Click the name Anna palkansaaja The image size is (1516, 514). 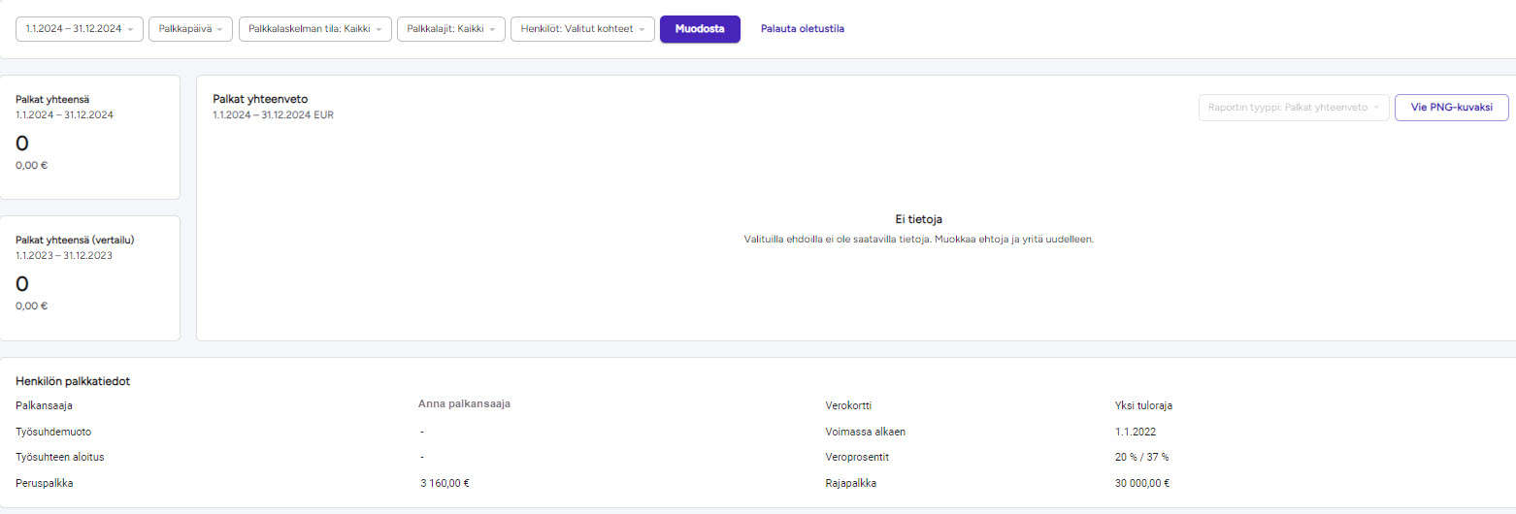pos(464,403)
